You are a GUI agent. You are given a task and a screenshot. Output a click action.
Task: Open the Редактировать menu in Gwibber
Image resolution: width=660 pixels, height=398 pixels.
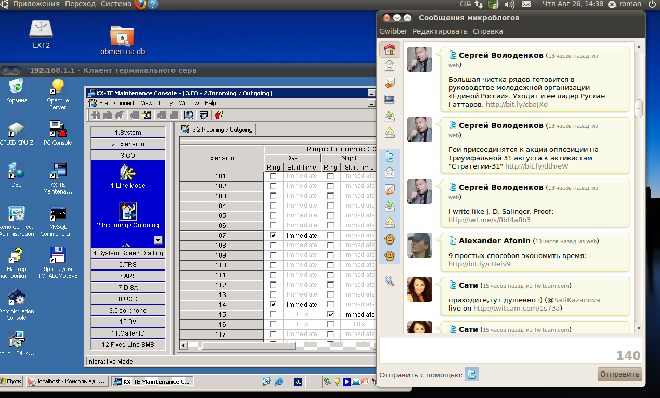(x=440, y=31)
